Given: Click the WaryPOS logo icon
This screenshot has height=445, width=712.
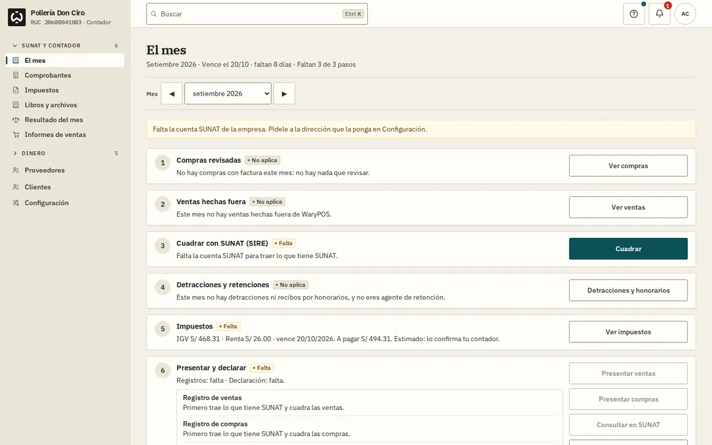Looking at the screenshot, I should click(x=17, y=17).
